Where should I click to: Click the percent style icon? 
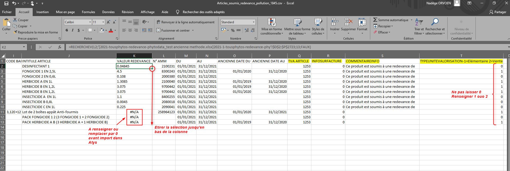tap(233, 31)
